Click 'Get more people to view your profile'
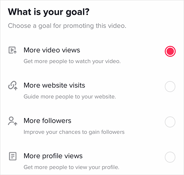Screen dimensions: 184x175 [71, 167]
